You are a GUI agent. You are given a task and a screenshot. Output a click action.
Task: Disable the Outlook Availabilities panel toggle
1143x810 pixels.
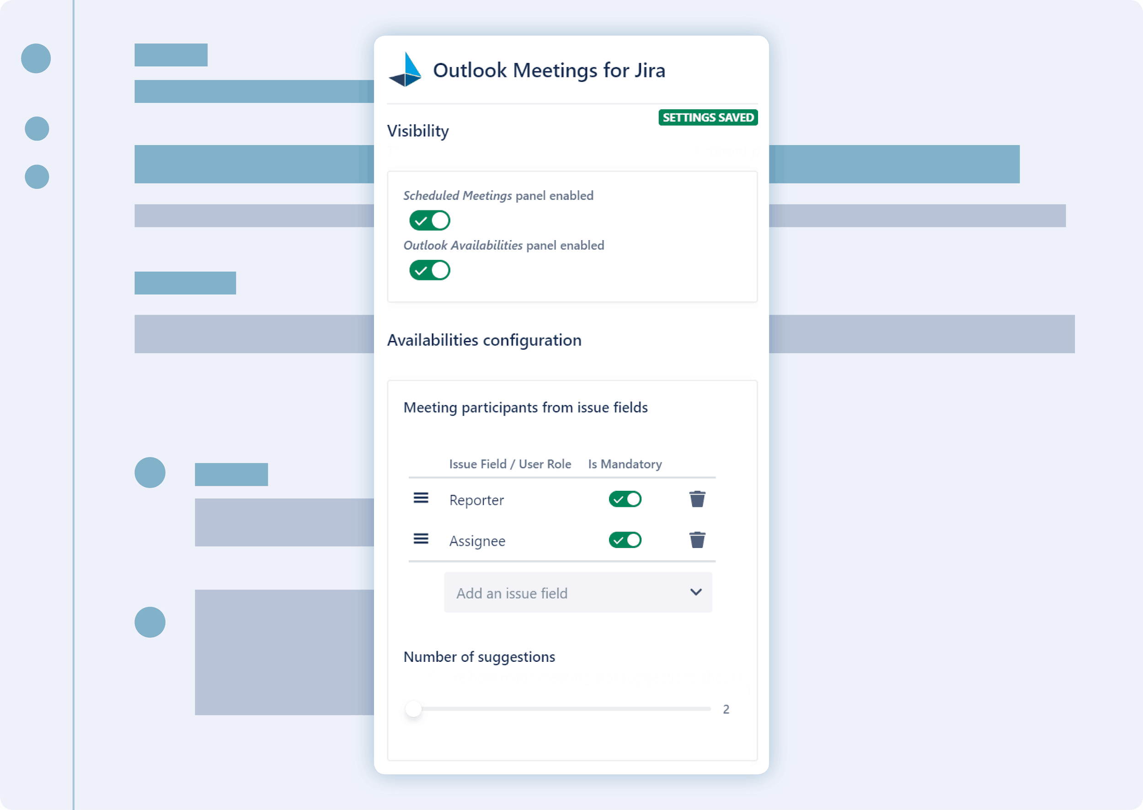[430, 270]
